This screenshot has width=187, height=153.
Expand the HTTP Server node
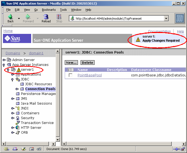click(13, 128)
